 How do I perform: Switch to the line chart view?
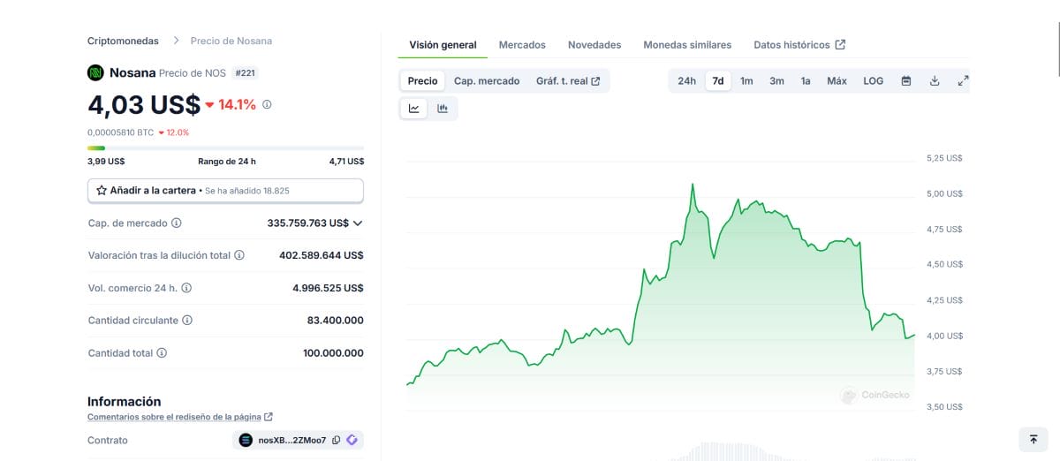(x=413, y=109)
